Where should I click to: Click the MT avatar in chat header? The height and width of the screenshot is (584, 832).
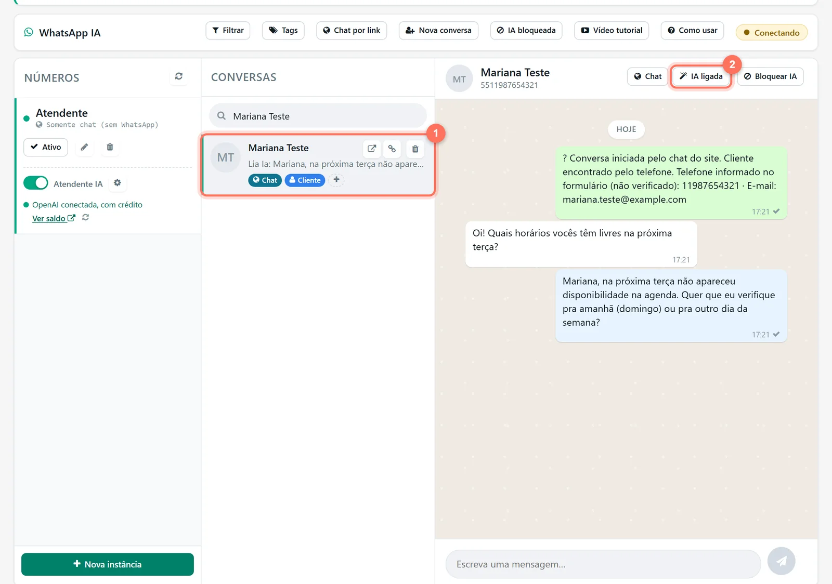(x=459, y=79)
